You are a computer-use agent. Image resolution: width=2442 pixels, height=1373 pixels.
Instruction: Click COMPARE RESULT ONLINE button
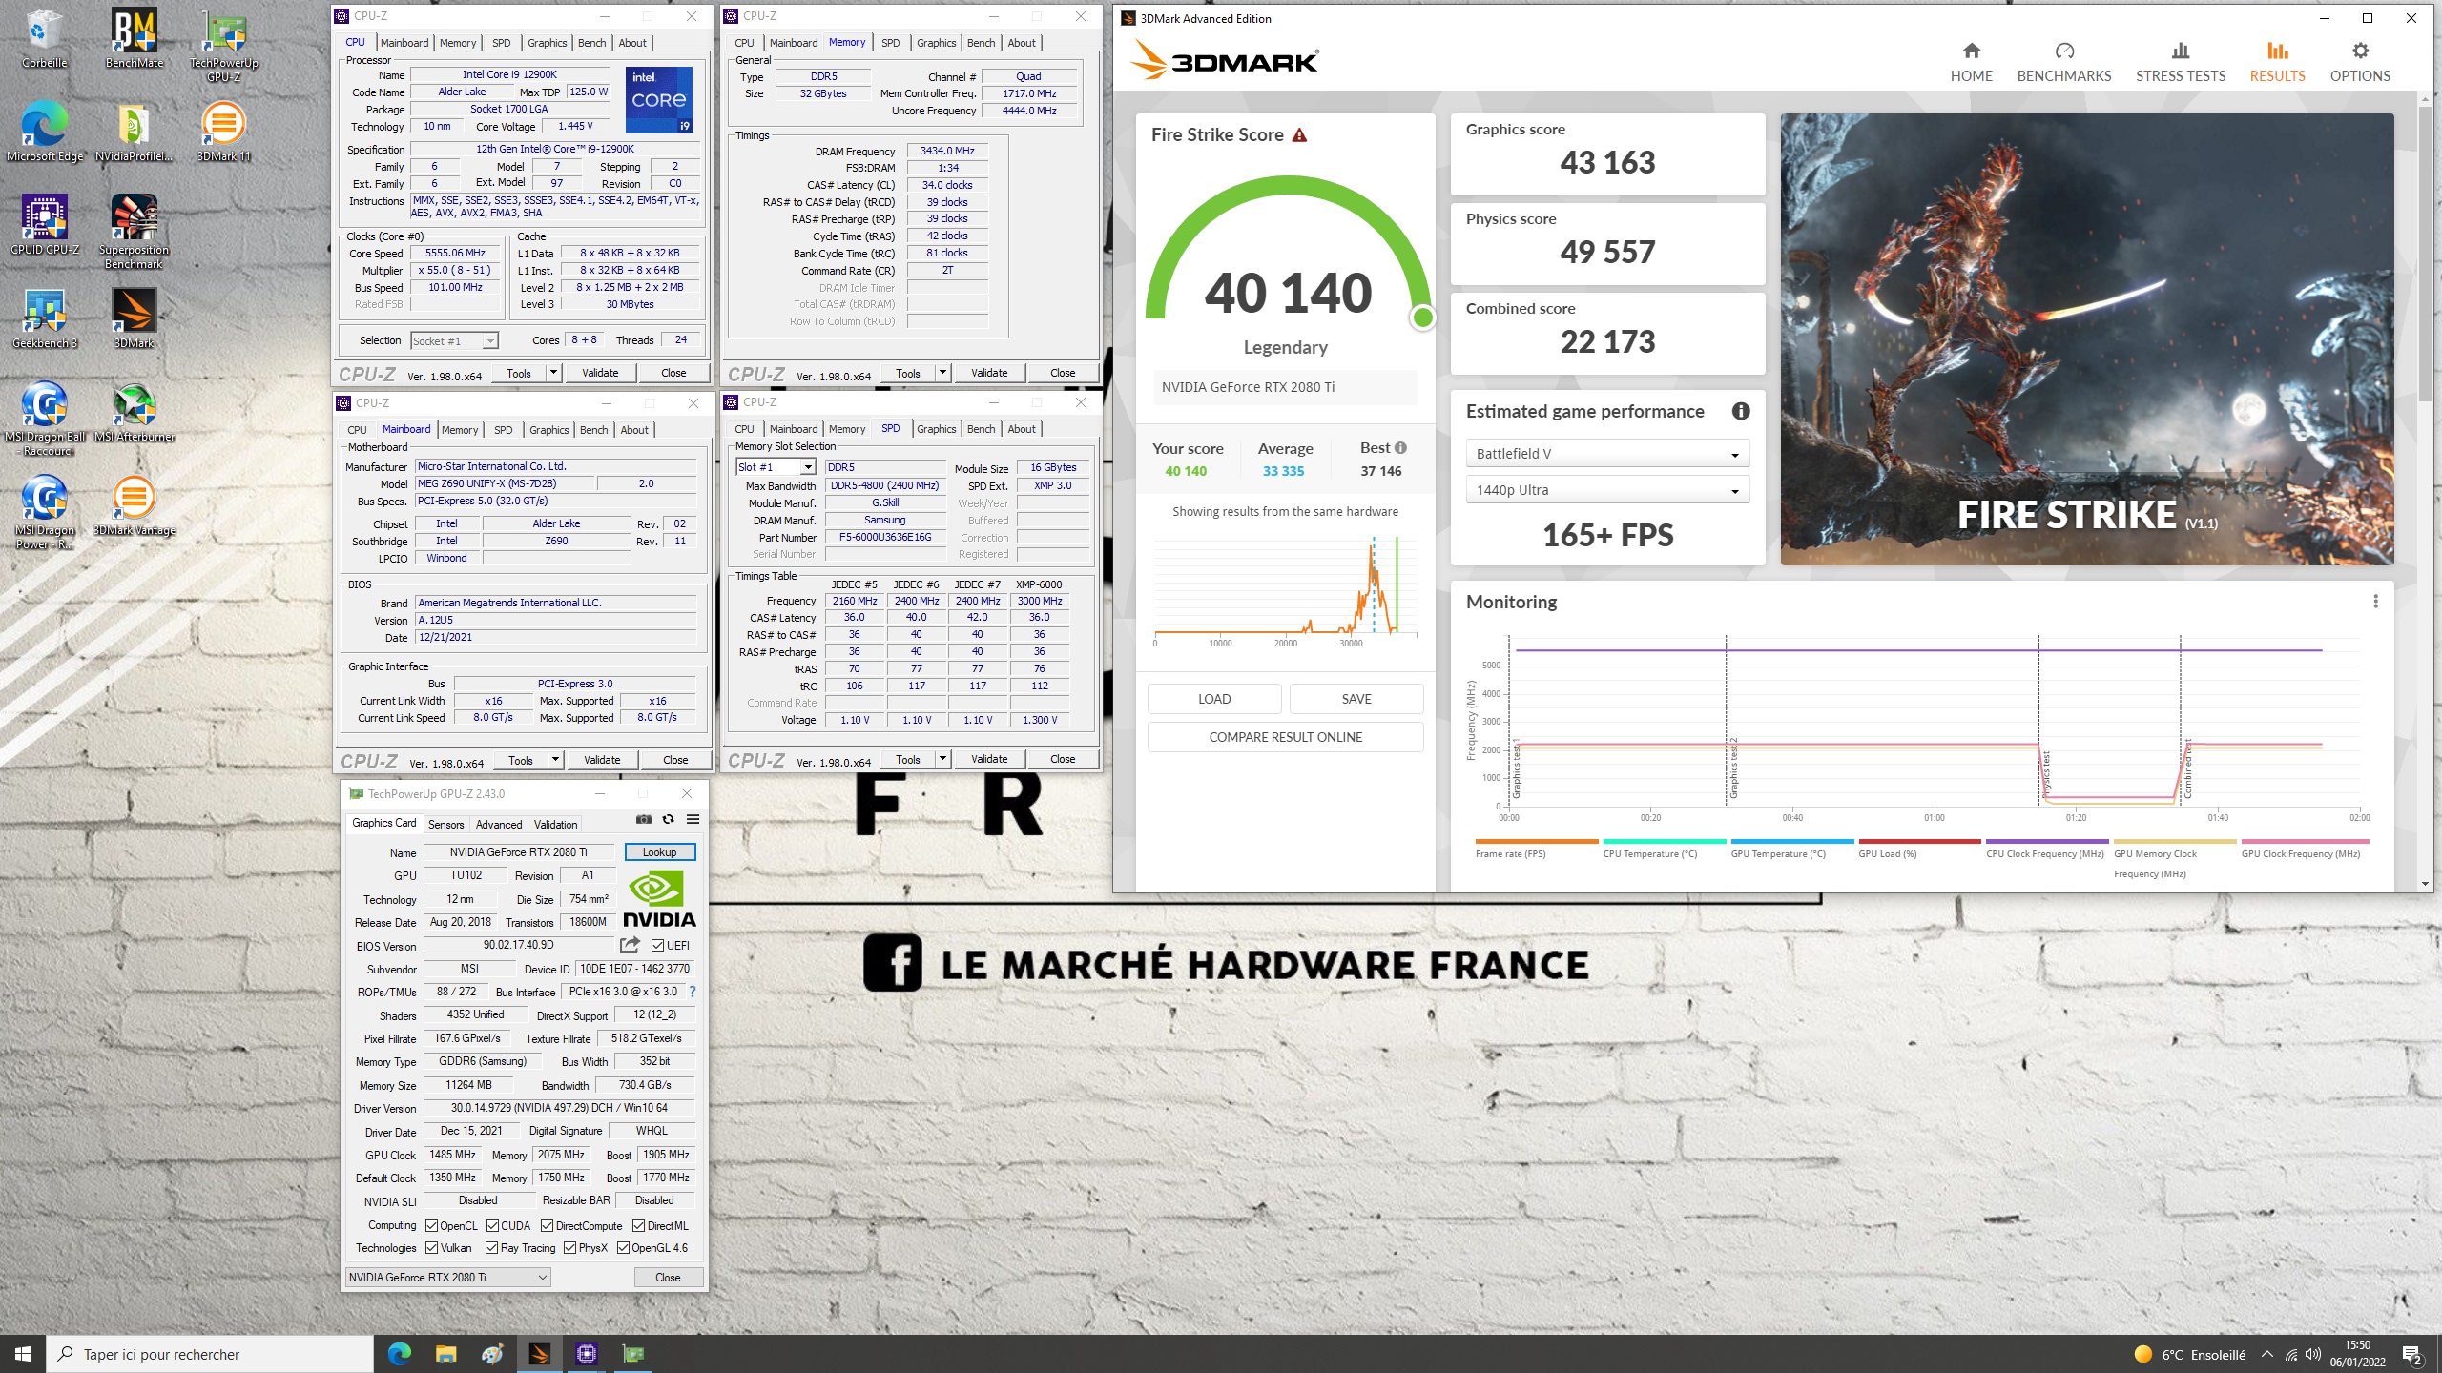(x=1285, y=737)
